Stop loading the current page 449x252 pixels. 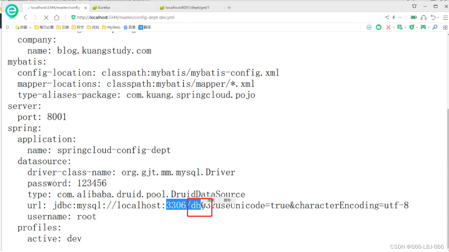(46, 17)
